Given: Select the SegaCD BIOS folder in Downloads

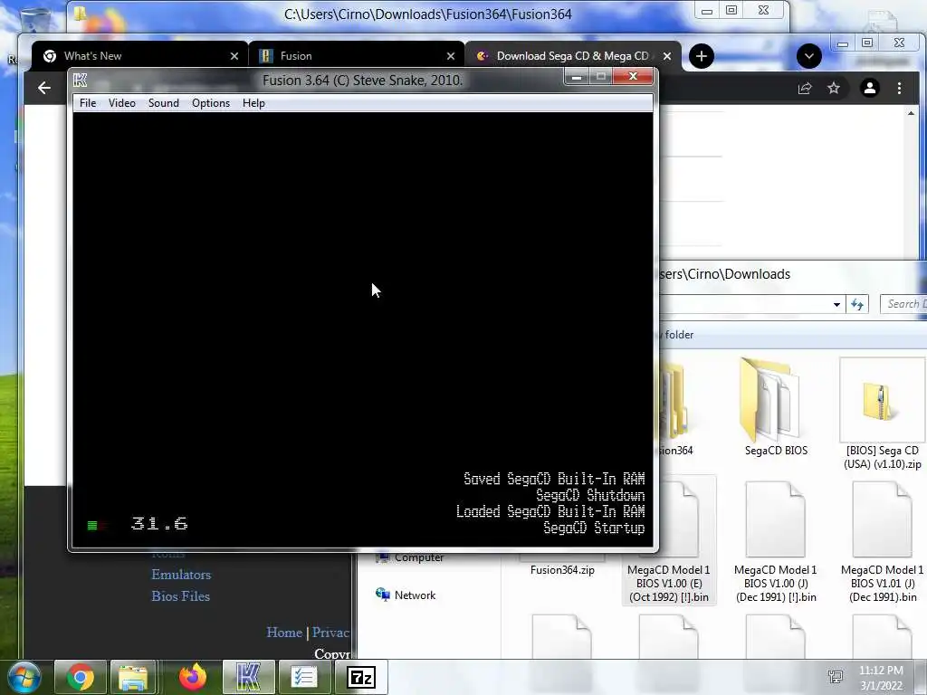Looking at the screenshot, I should point(776,408).
